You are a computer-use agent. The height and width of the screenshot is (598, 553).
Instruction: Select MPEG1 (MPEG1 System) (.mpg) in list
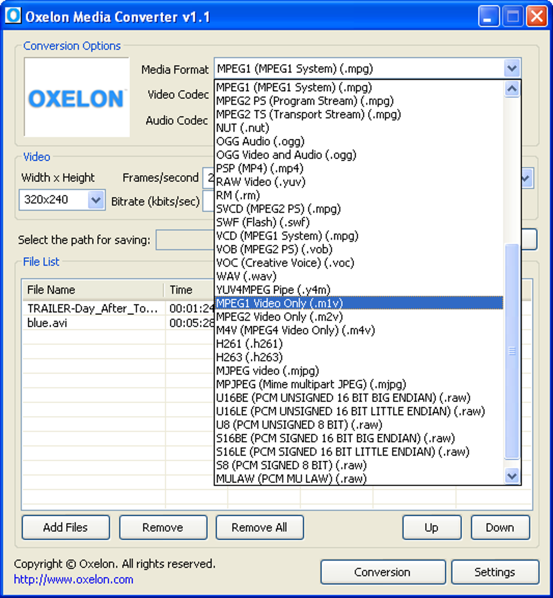tap(359, 87)
